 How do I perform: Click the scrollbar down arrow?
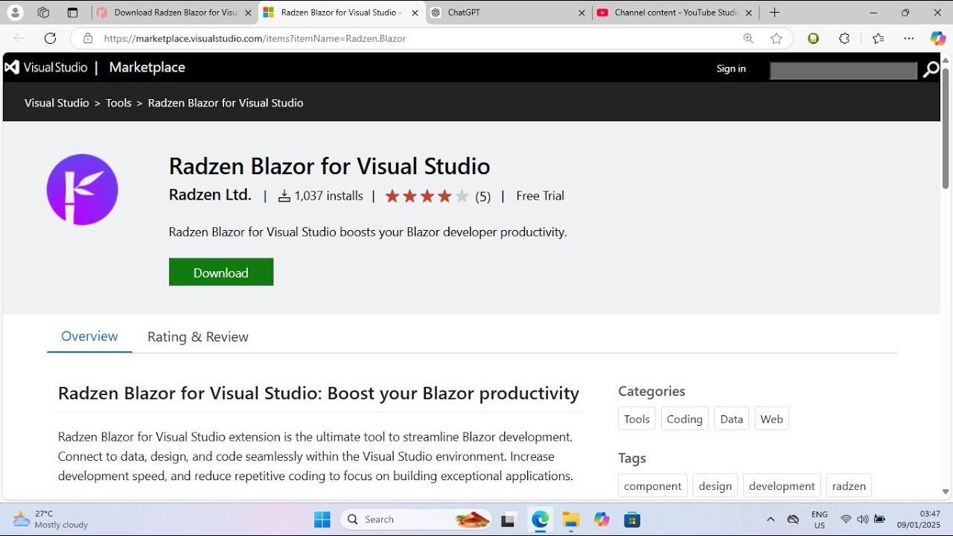[946, 492]
